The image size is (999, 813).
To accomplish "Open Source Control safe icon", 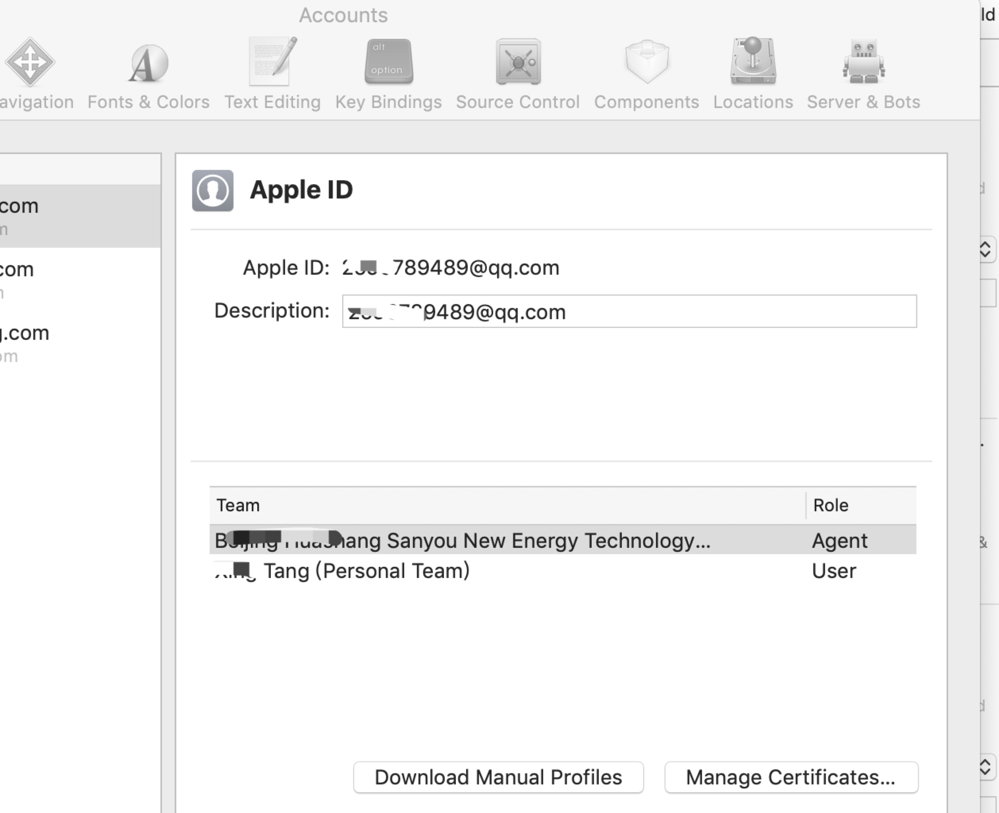I will coord(518,62).
